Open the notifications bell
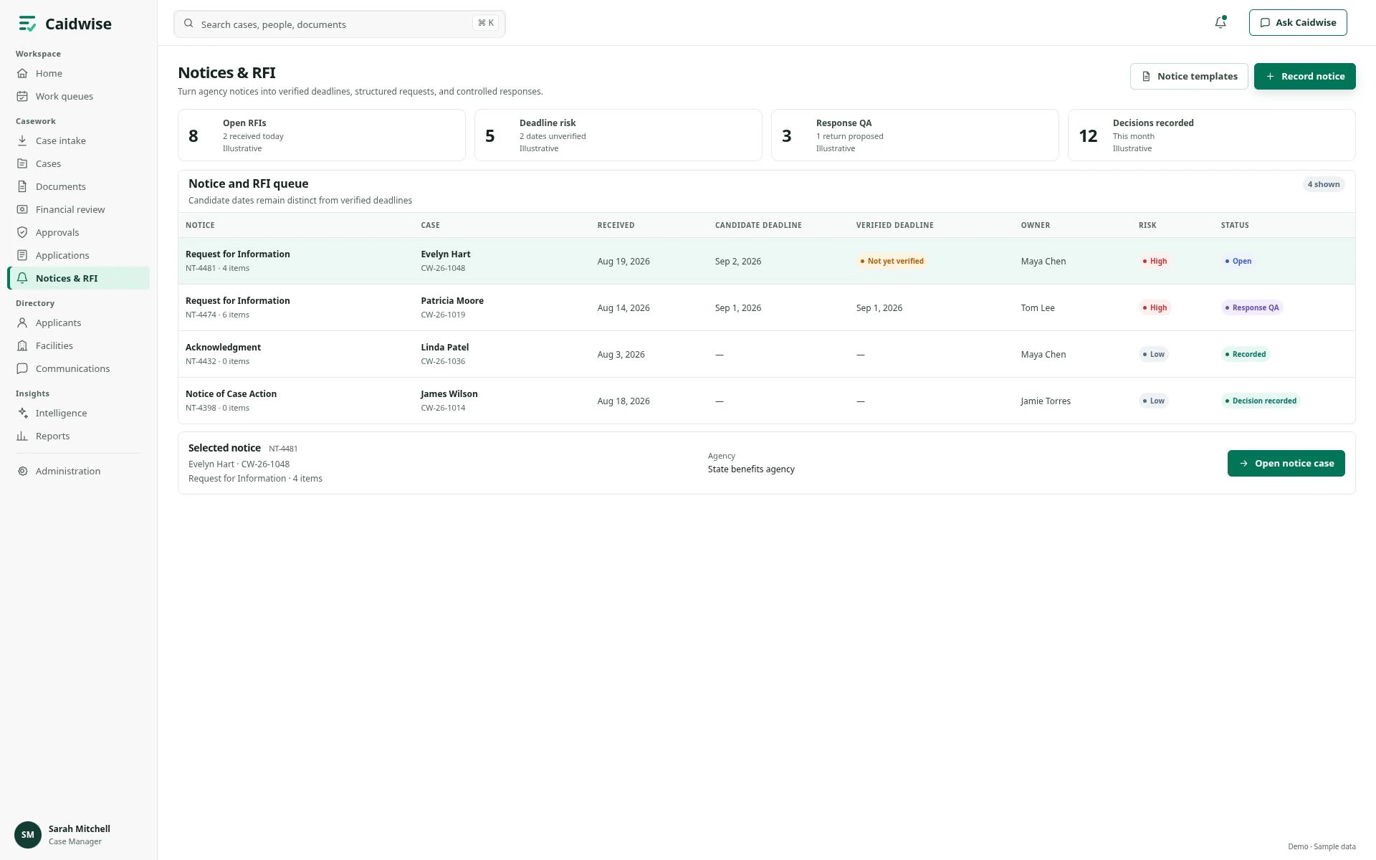Screen dimensions: 1376x860 coord(1220,23)
